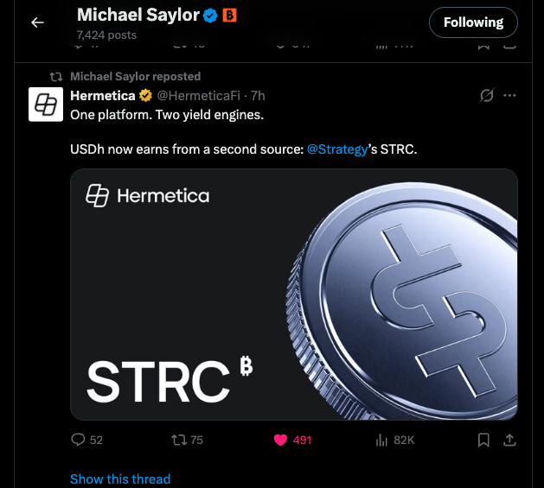Click Hermetica's gold verified badge
The width and height of the screenshot is (544, 488).
click(146, 95)
